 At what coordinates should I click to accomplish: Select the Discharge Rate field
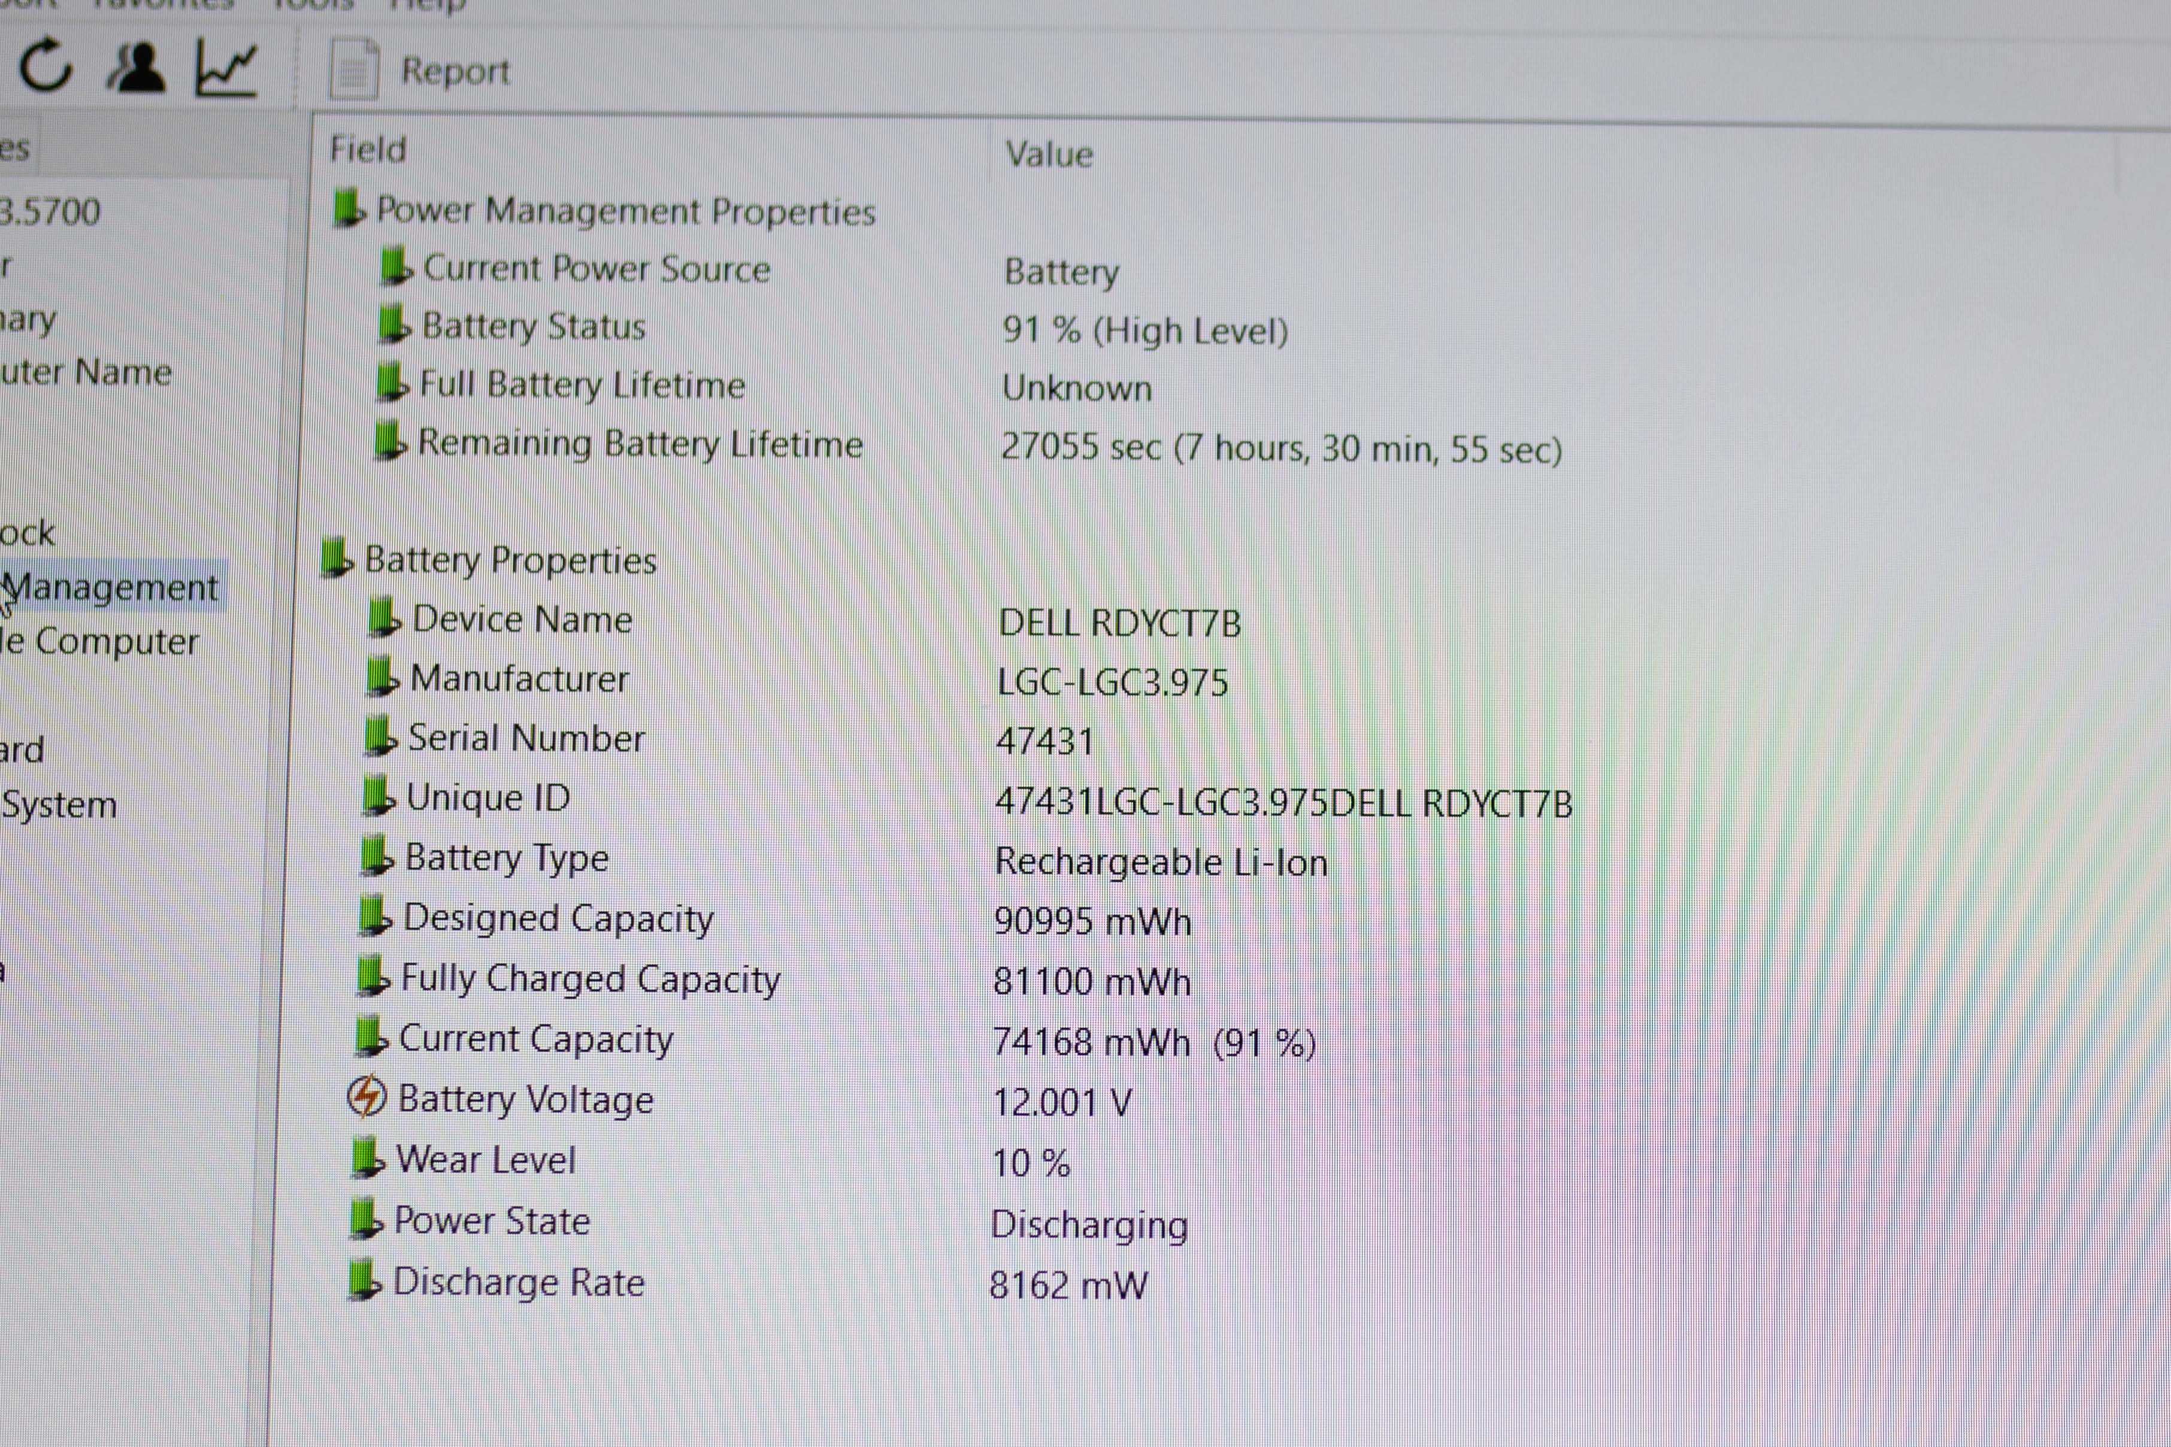(x=519, y=1284)
